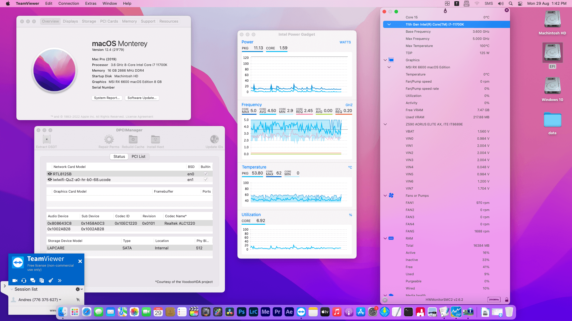Screen dimensions: 572x321
Task: Toggle Builtin checkbox for RTL8125B
Action: point(206,174)
